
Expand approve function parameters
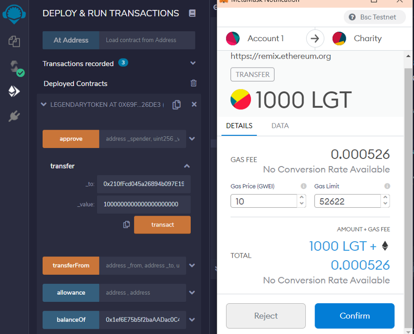pos(192,139)
